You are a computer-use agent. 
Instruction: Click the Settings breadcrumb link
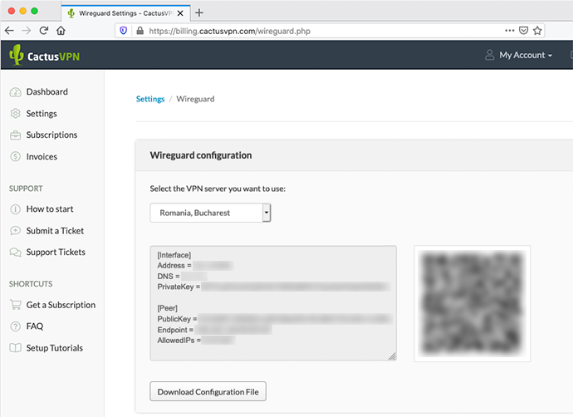click(x=150, y=99)
